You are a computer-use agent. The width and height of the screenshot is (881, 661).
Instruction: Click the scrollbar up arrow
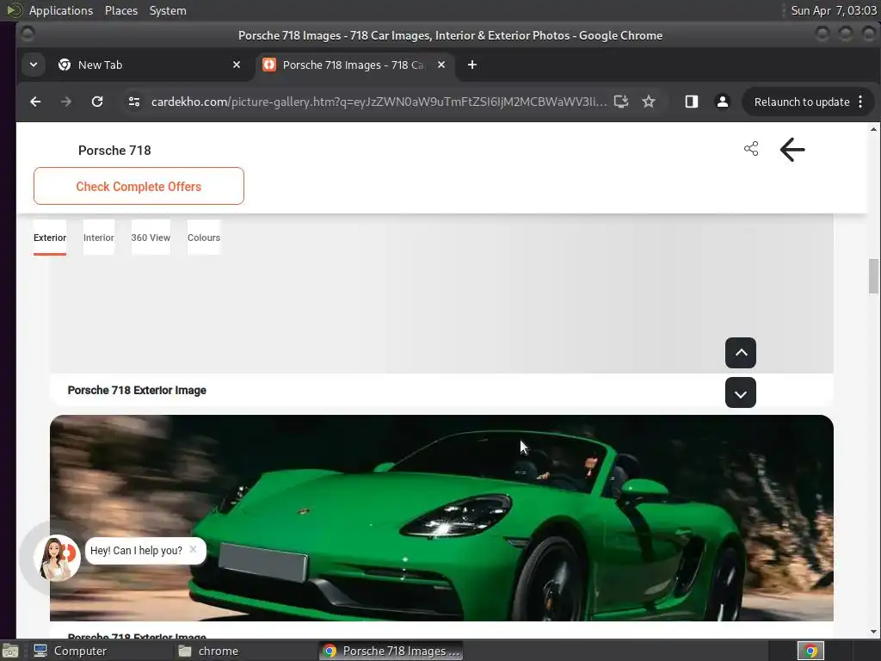(873, 129)
